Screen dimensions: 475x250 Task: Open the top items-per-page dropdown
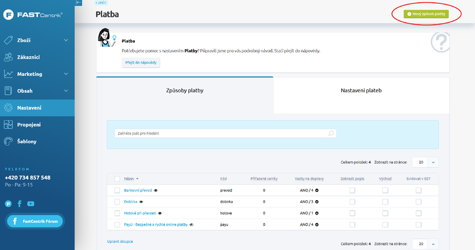433,162
